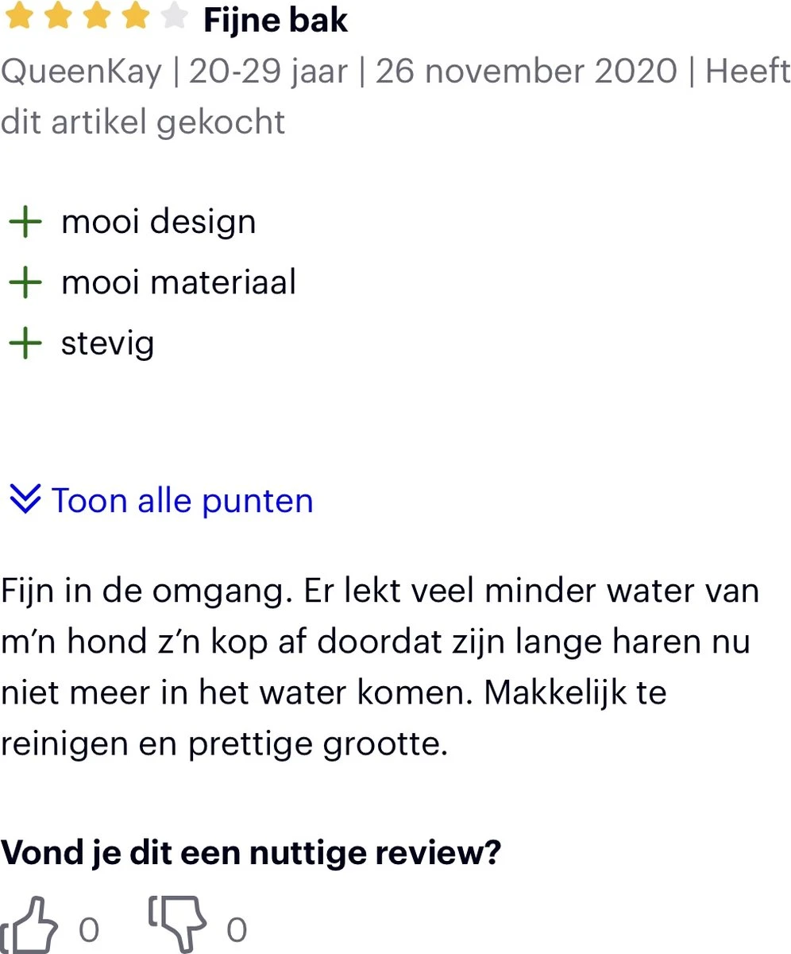791x954 pixels.
Task: Click the green plus icon next to 'mooi design'
Action: 25,221
